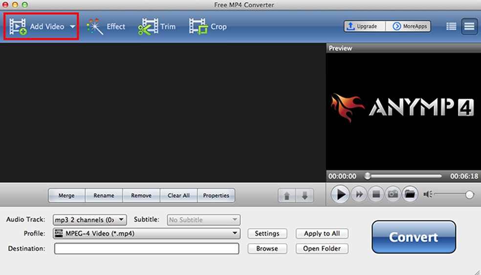Move item down with the down arrow
This screenshot has width=481, height=275.
(x=305, y=195)
